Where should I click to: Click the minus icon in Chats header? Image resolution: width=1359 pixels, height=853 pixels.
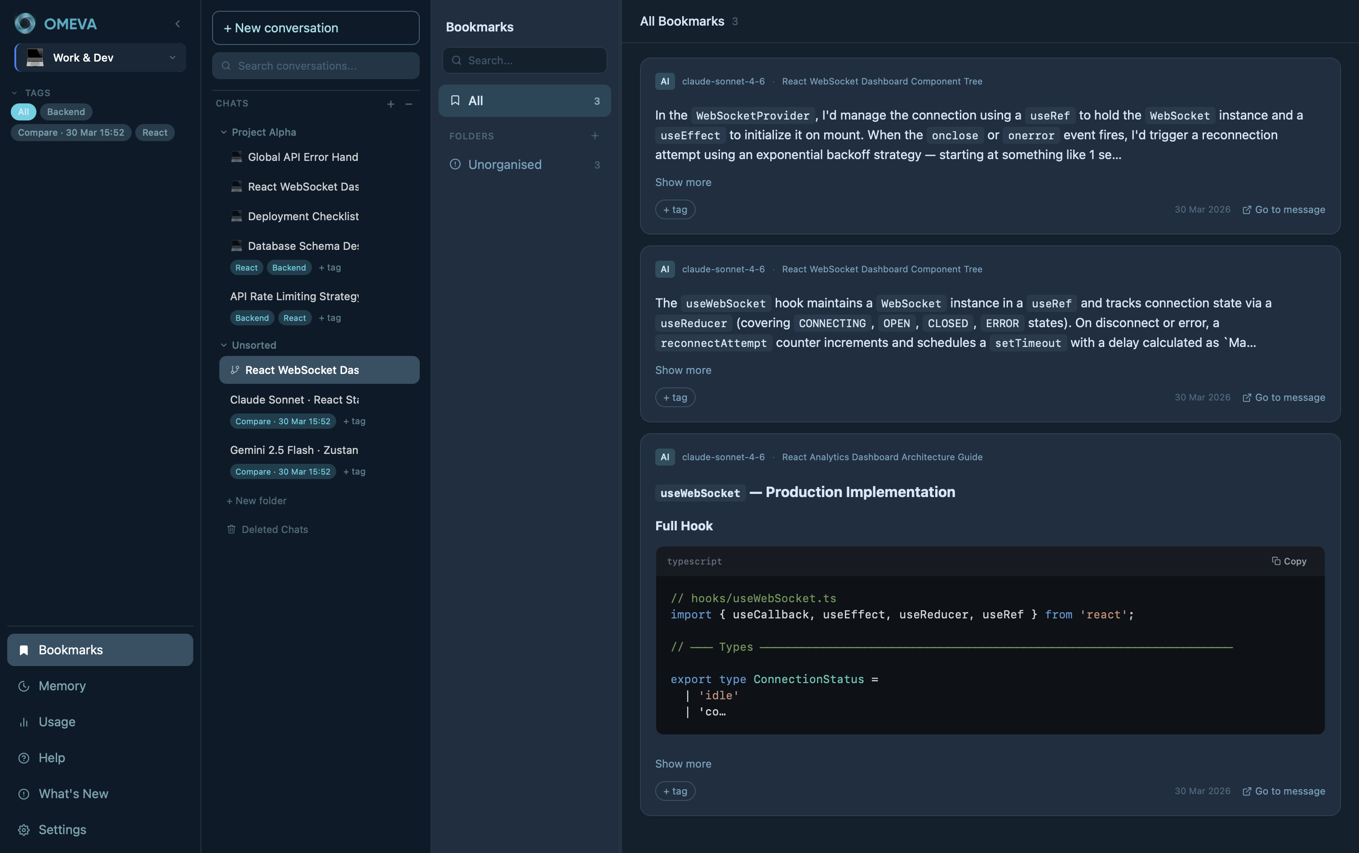pos(409,104)
